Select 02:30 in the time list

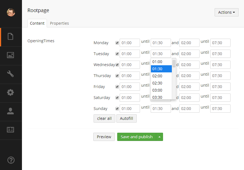pos(161,83)
